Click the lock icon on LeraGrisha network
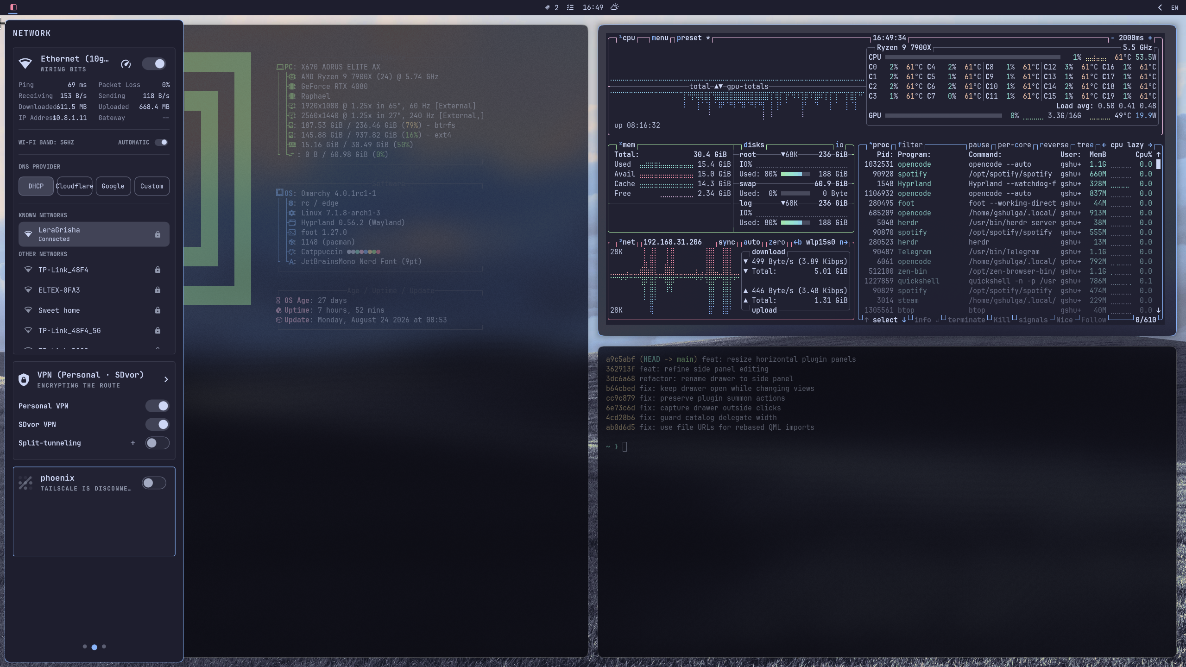1186x667 pixels. [x=158, y=234]
